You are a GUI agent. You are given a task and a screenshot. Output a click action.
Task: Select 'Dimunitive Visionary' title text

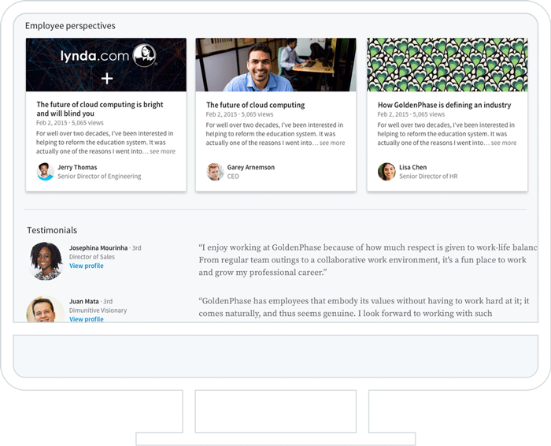pyautogui.click(x=98, y=310)
